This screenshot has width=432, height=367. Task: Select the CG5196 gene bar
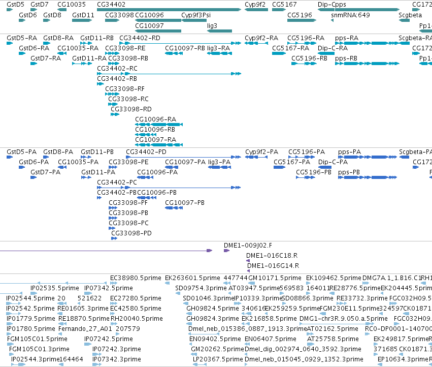[x=302, y=20]
